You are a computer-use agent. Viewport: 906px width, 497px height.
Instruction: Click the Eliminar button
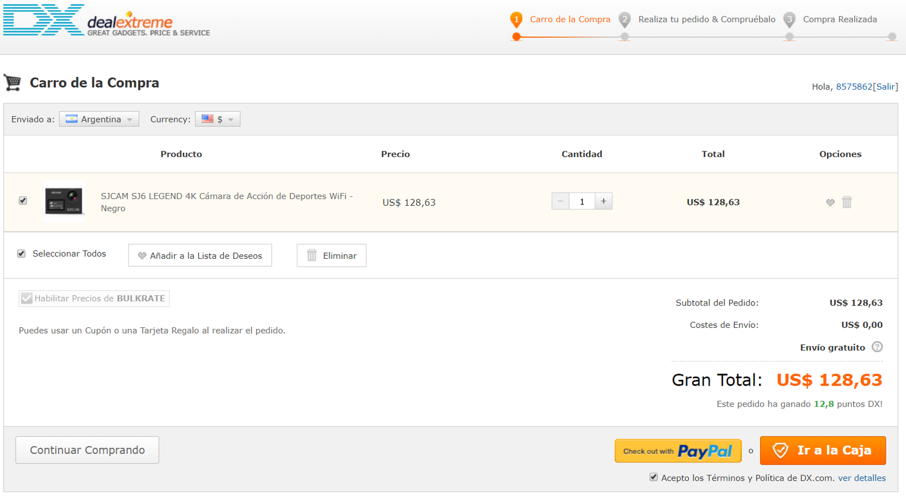331,256
